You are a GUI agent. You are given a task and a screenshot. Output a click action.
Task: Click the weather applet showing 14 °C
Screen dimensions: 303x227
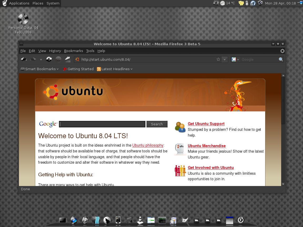pos(228,3)
